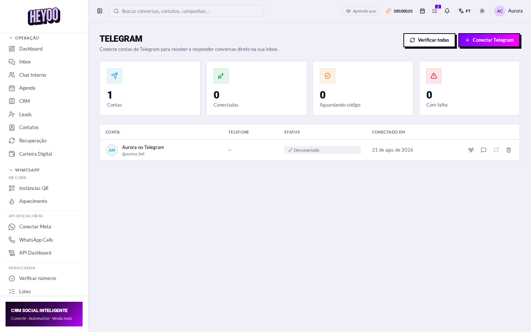This screenshot has width=531, height=332.
Task: Click the HEYOO logo
Action: (x=44, y=17)
